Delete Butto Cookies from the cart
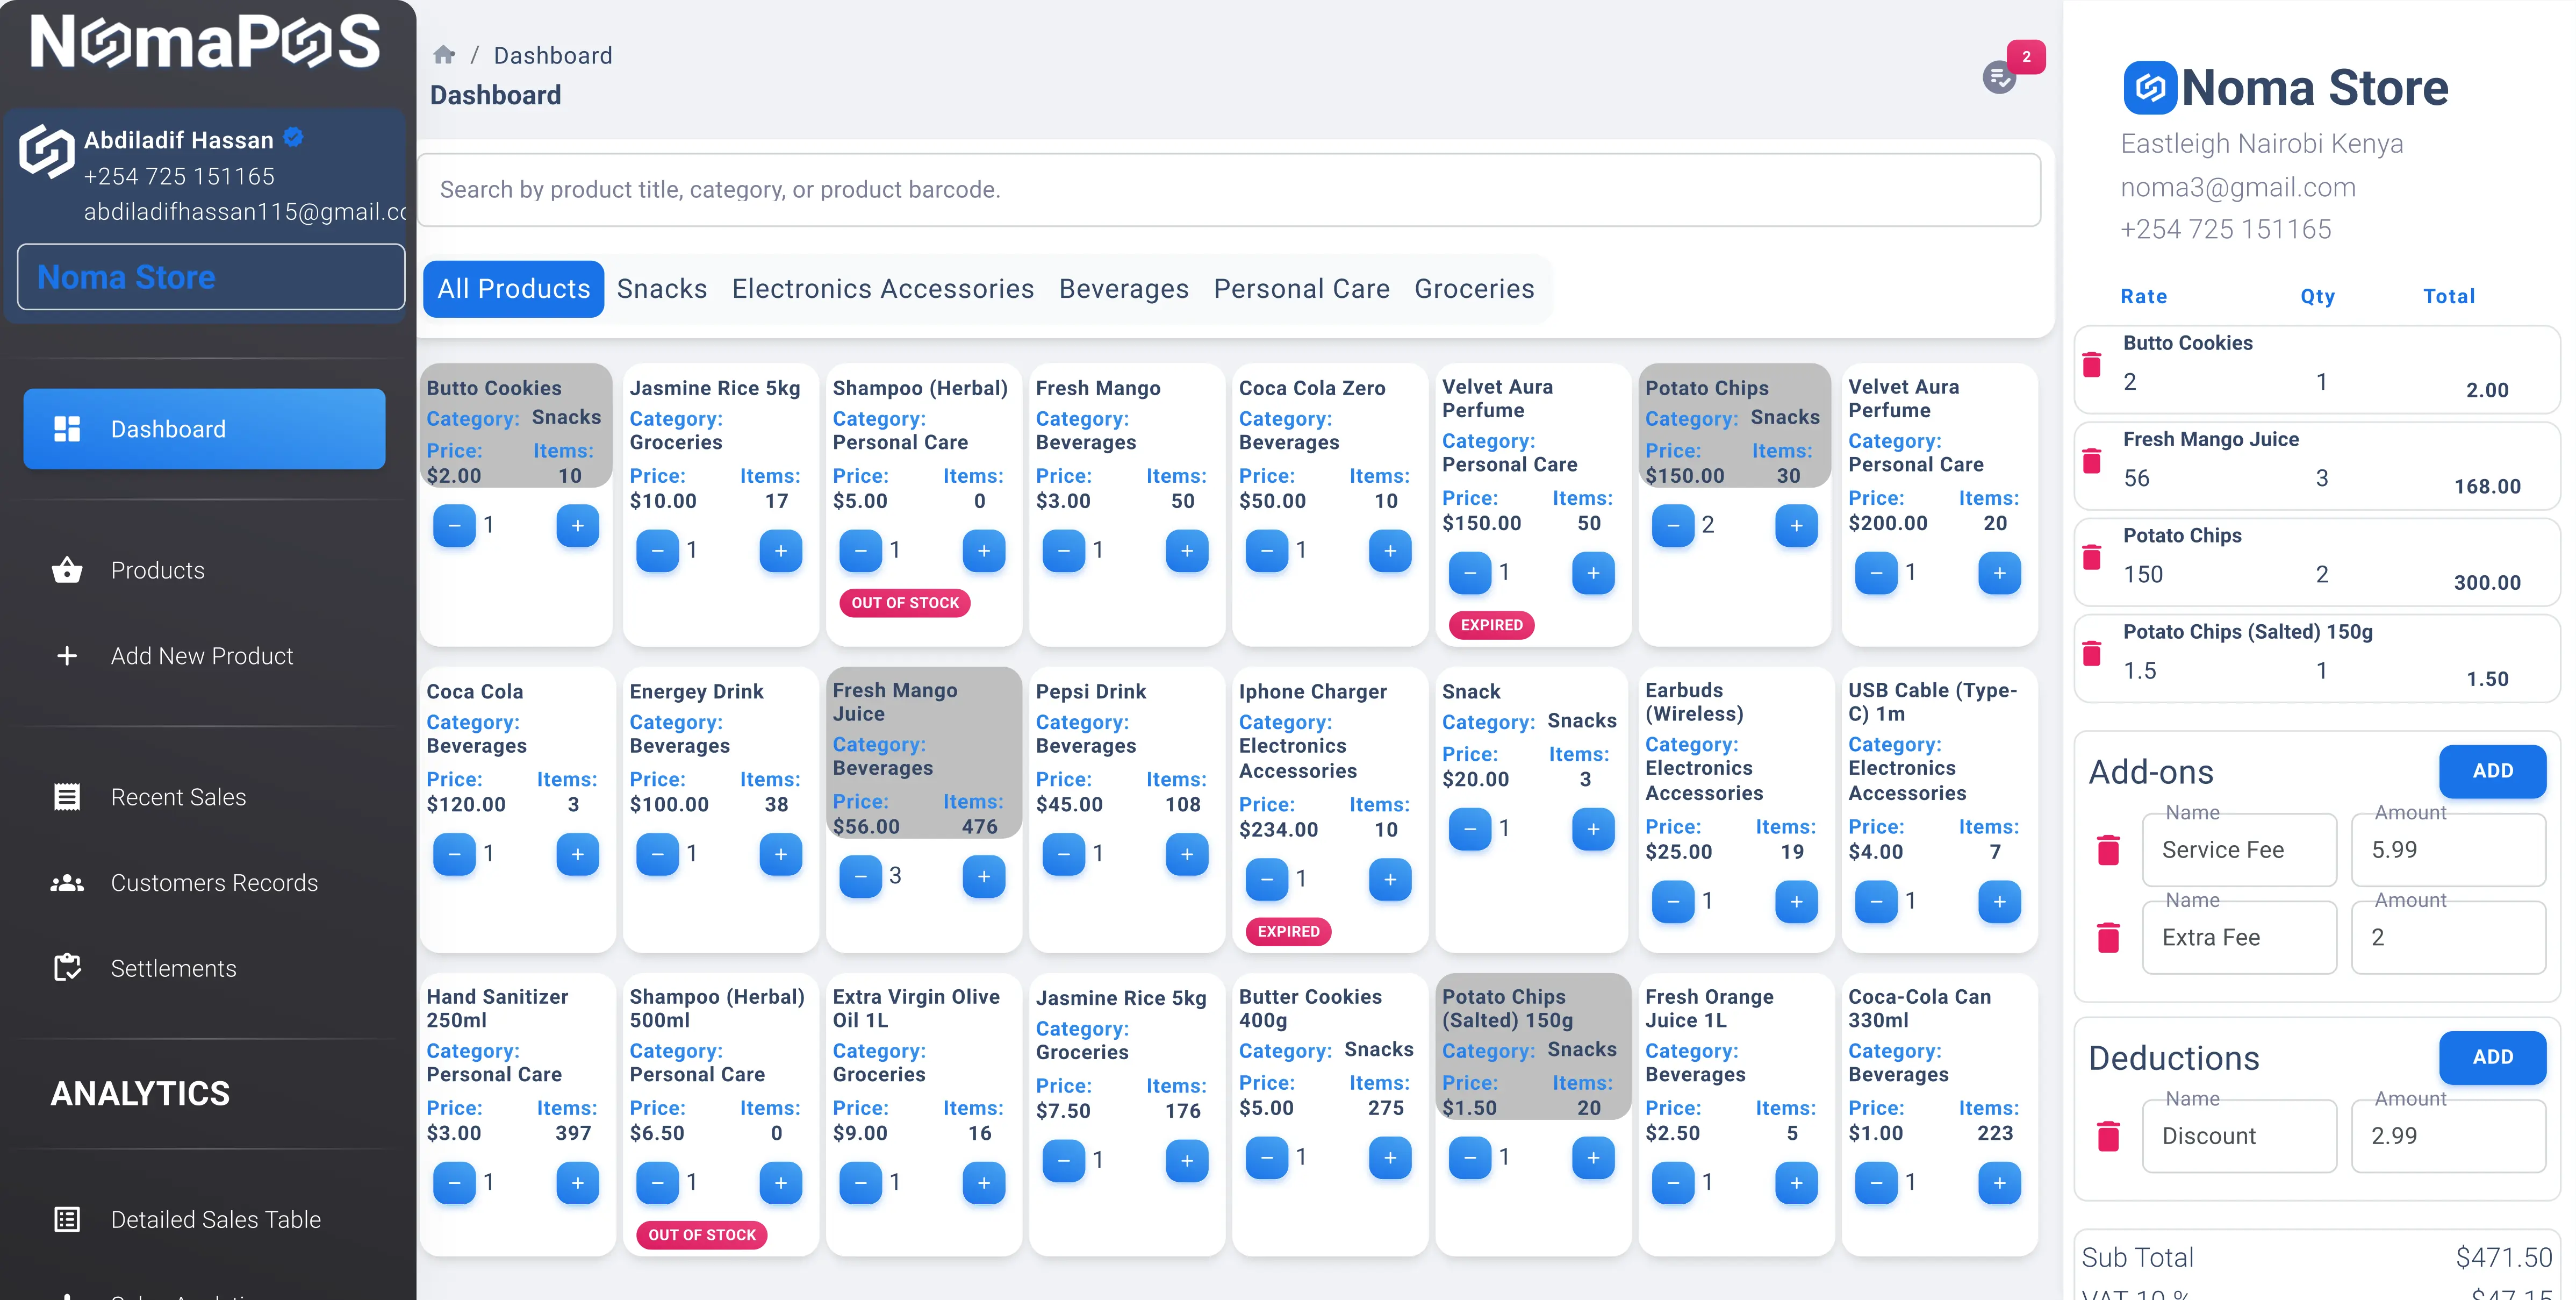 pos(2091,364)
